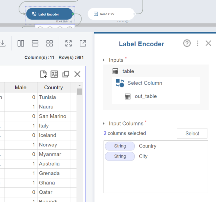This screenshot has height=202, width=216.
Task: Select the Country column entry
Action: point(148,146)
